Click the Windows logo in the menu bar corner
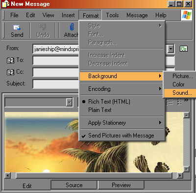The image size is (196, 193). pos(186,15)
